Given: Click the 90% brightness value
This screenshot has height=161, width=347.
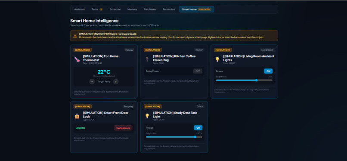Looking at the screenshot, I should click(200, 133).
